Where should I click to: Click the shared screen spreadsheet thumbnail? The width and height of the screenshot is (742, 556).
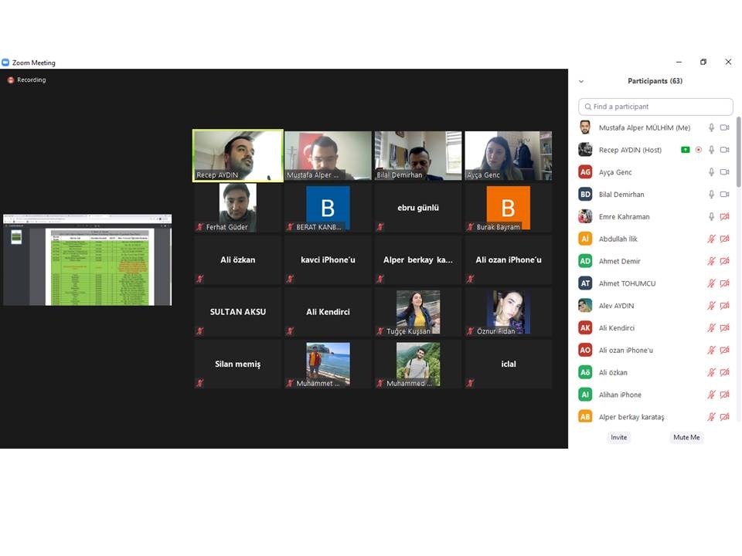pyautogui.click(x=87, y=260)
